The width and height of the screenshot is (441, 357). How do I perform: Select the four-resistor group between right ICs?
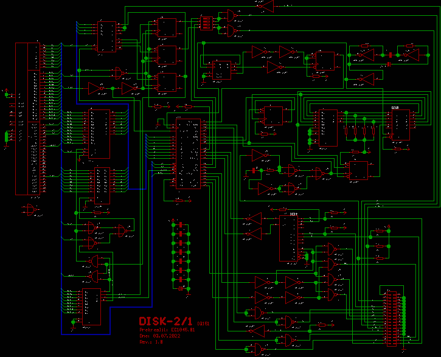358,130
